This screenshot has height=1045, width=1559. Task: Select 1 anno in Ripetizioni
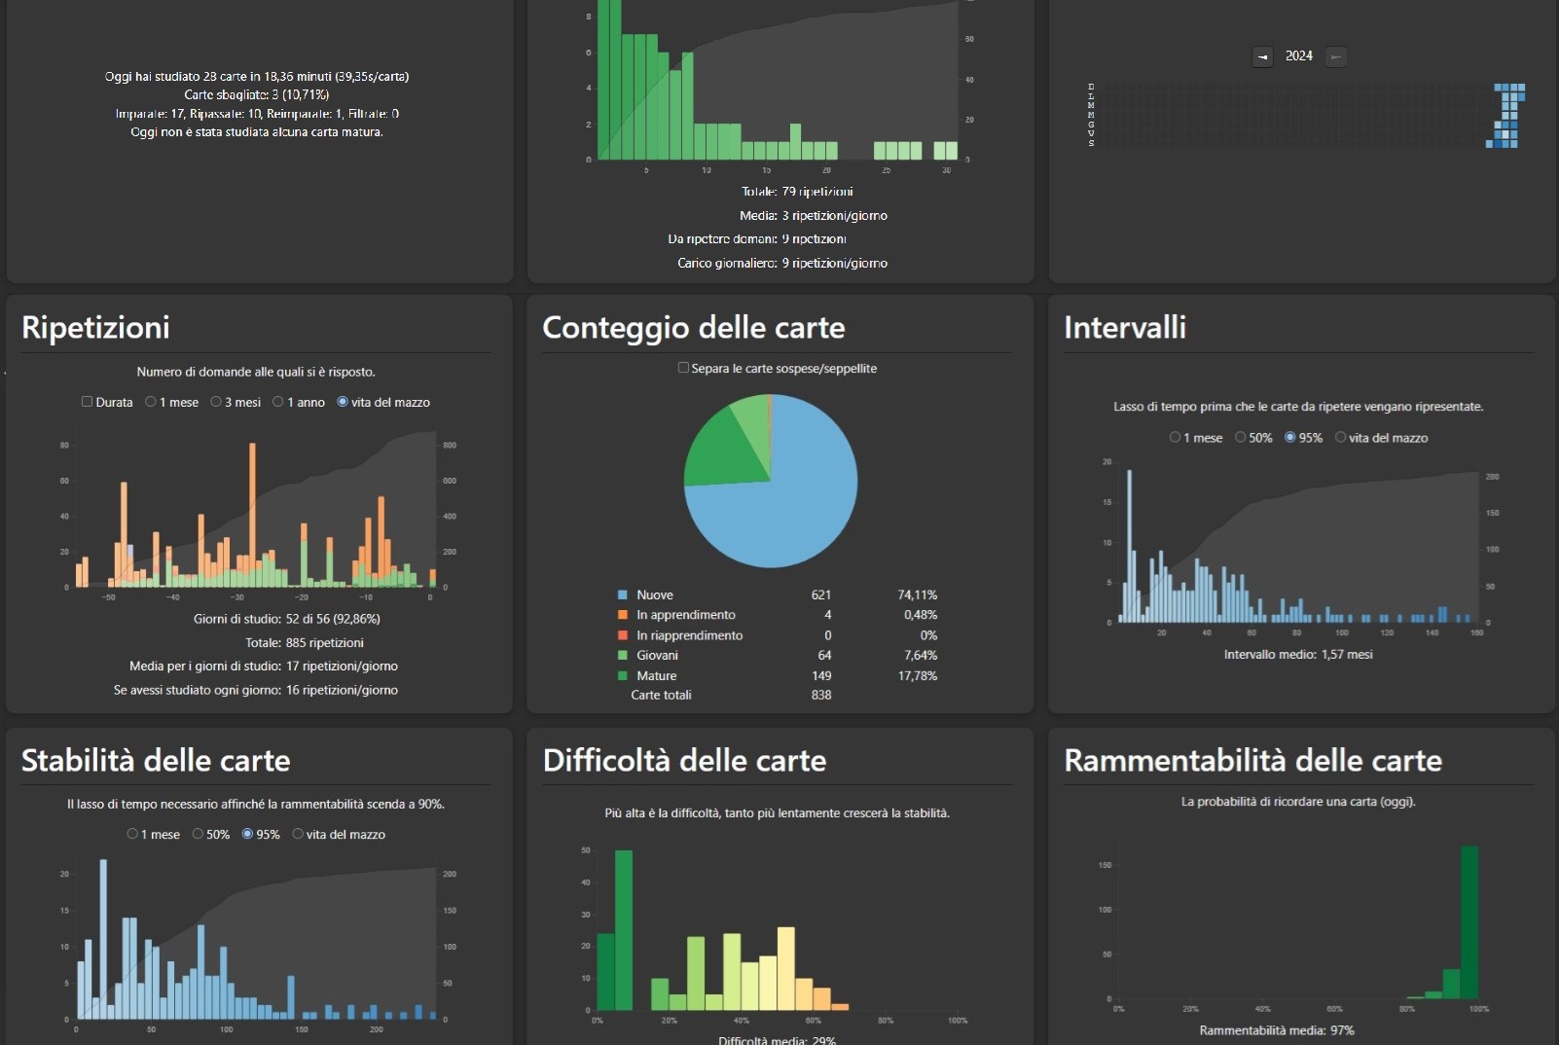pos(278,402)
